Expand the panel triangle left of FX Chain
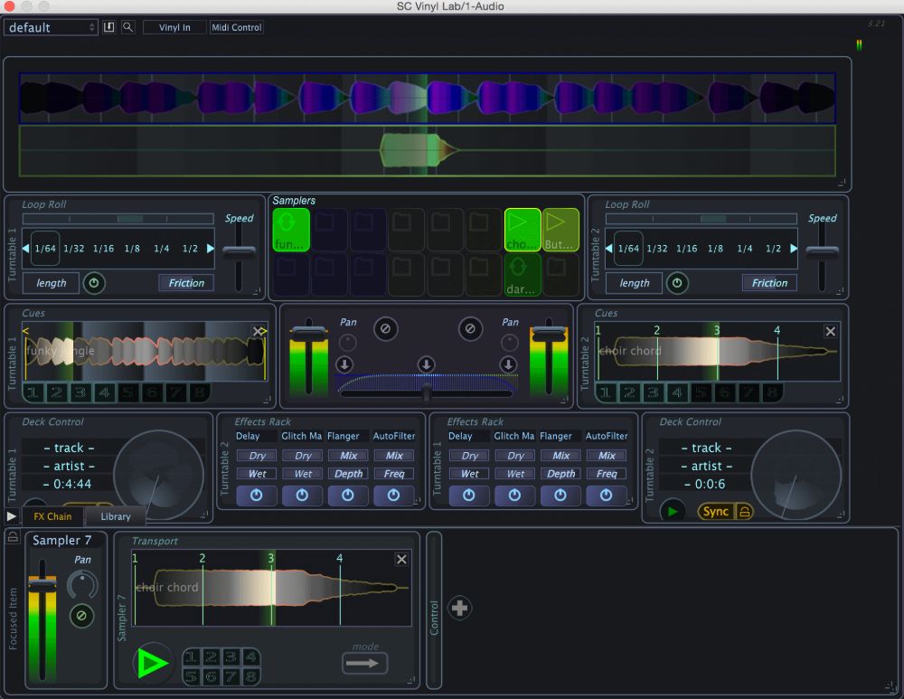Screen dimensions: 904x699 (x=11, y=516)
